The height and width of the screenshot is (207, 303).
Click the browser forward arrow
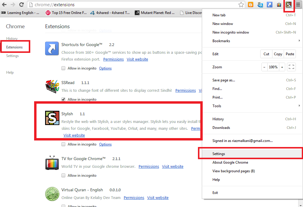click(x=13, y=5)
